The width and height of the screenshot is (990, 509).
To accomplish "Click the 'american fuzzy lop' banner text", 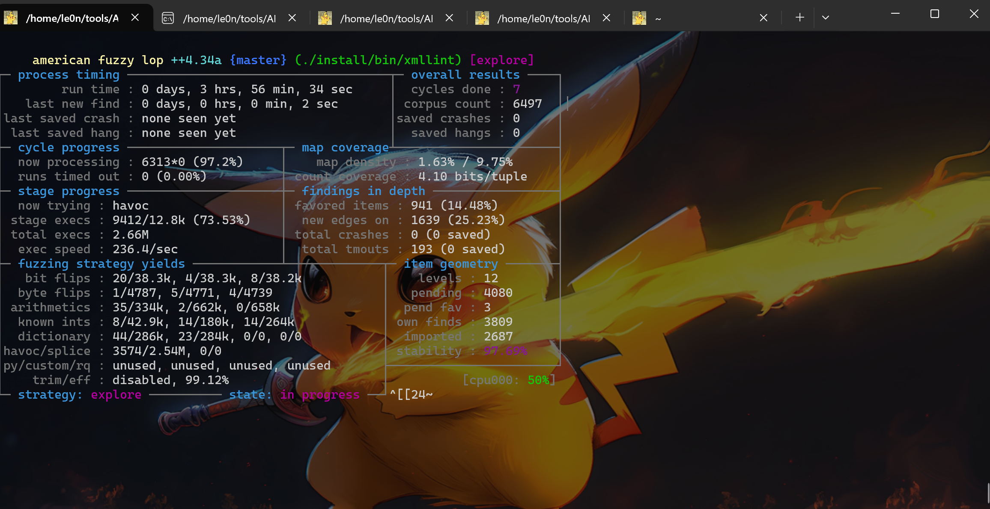I will [98, 60].
